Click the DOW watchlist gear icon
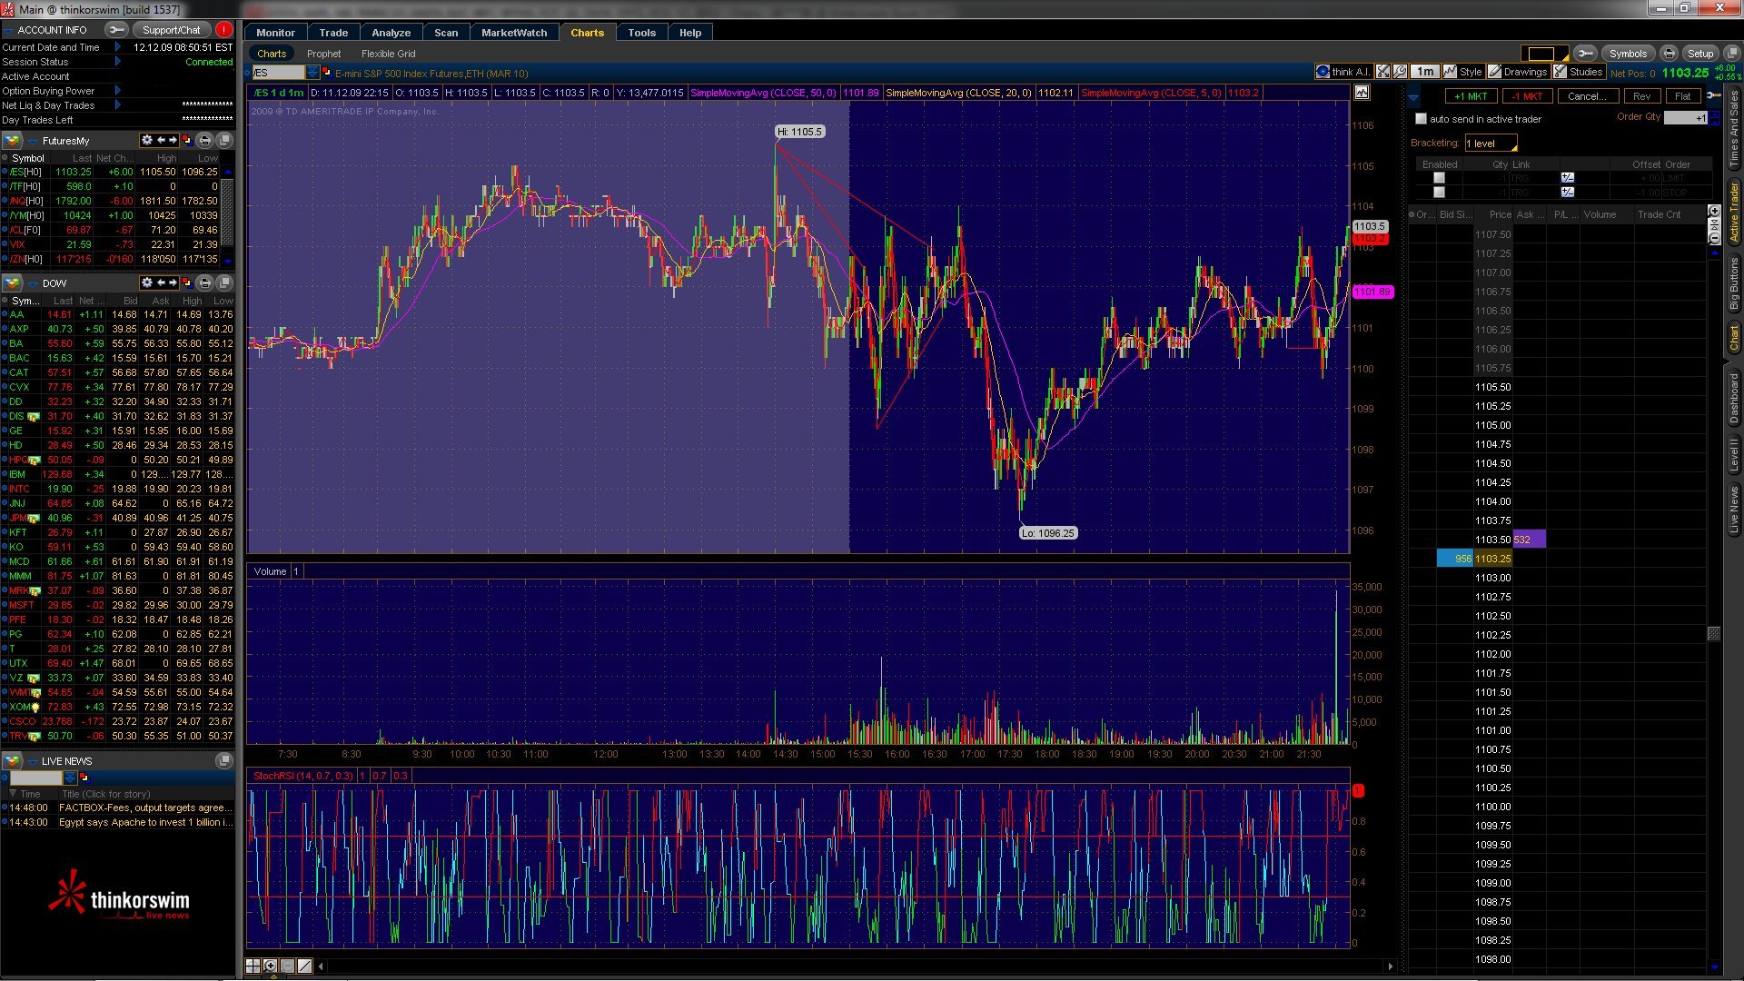Viewport: 1744px width, 981px height. point(146,283)
